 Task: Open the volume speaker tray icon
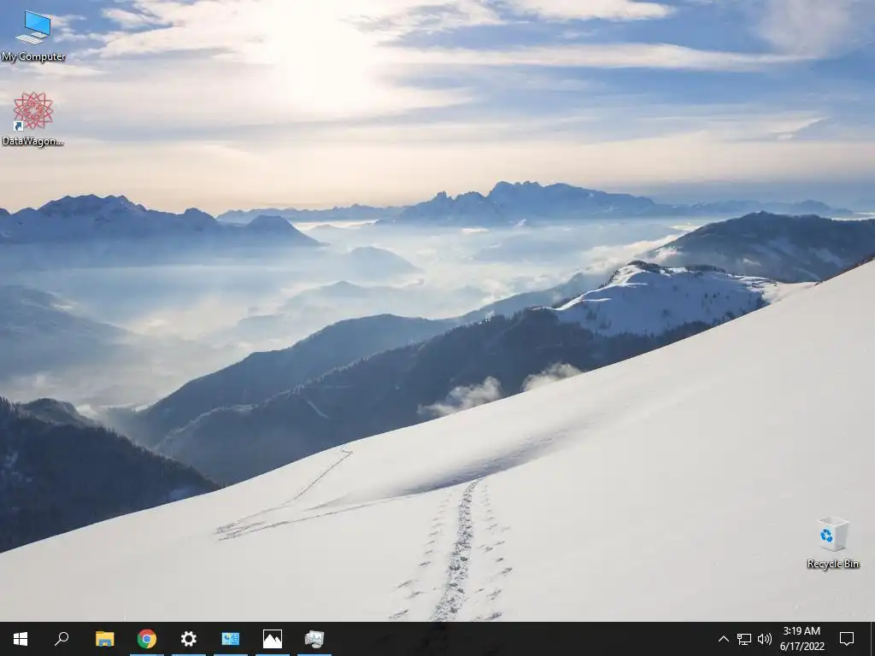pos(764,639)
